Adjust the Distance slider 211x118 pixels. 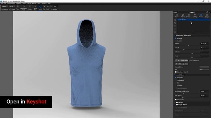click(188, 45)
